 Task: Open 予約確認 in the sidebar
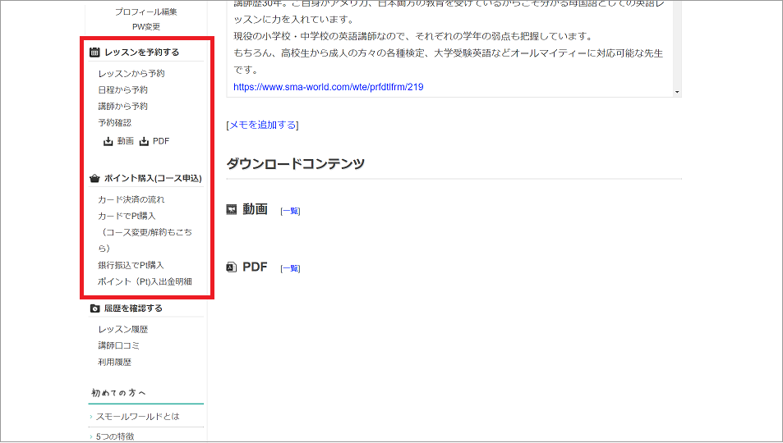pyautogui.click(x=114, y=123)
